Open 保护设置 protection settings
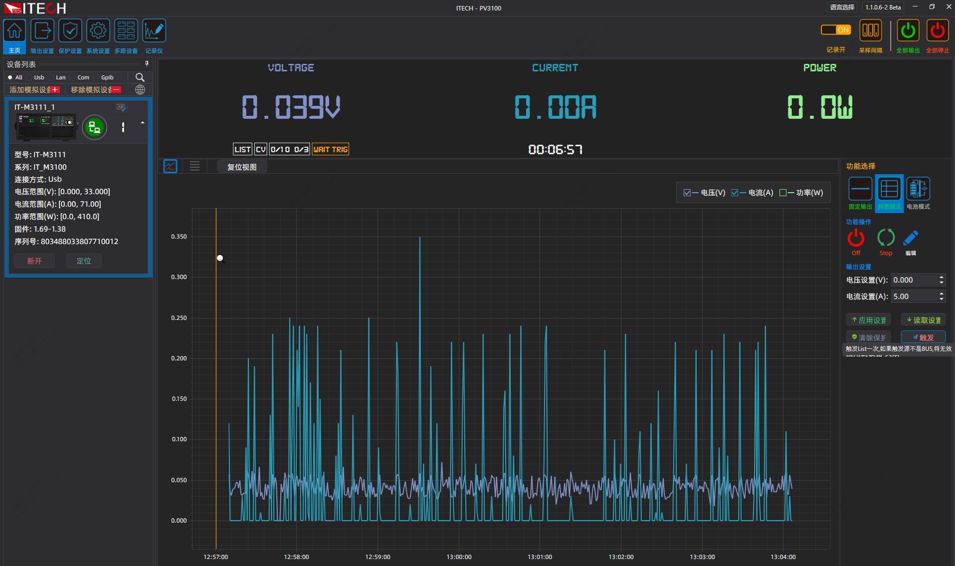This screenshot has width=955, height=566. pyautogui.click(x=70, y=36)
